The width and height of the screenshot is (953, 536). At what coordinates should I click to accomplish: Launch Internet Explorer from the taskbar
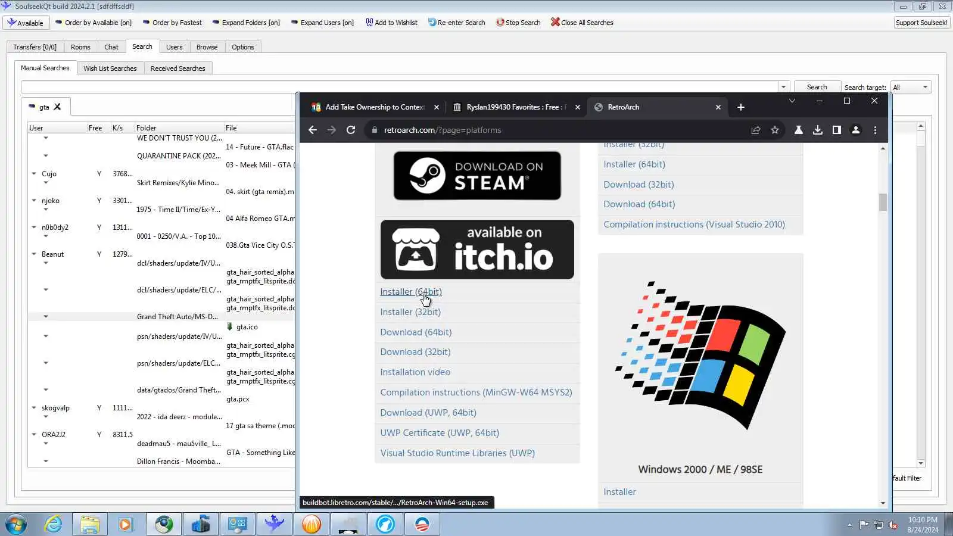point(54,524)
